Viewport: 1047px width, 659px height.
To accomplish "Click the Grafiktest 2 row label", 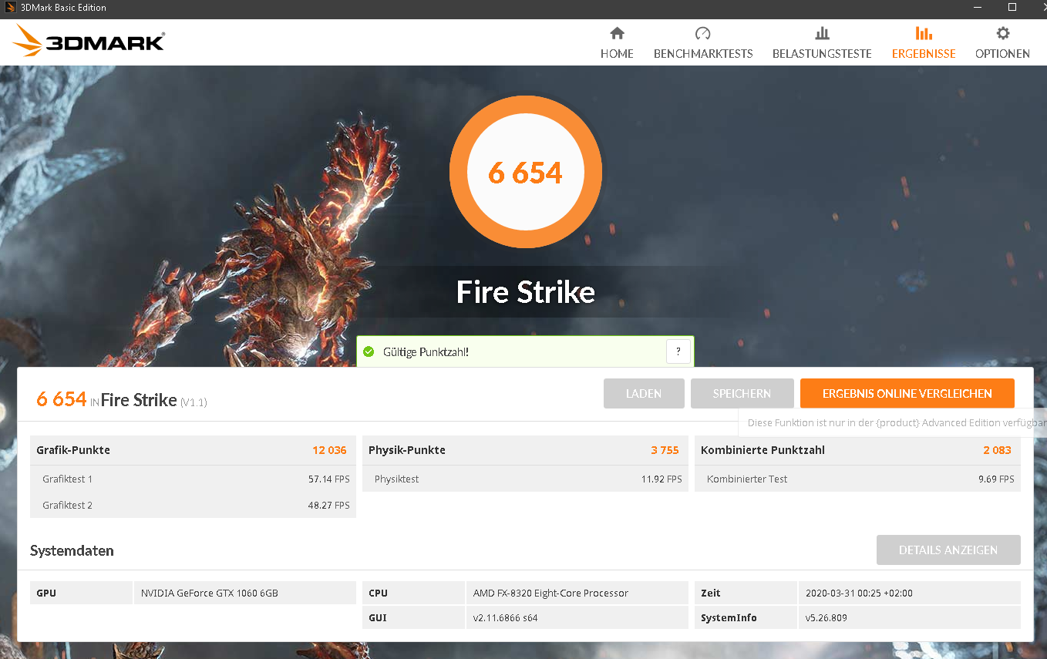I will pos(67,506).
